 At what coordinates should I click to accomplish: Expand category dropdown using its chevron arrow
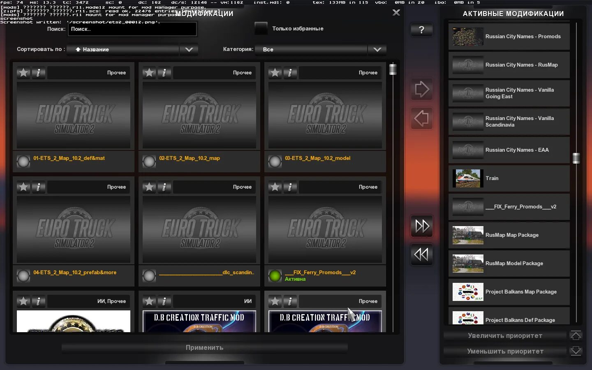(x=377, y=49)
